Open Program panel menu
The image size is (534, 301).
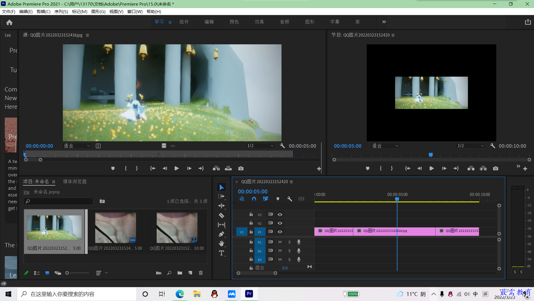(393, 35)
